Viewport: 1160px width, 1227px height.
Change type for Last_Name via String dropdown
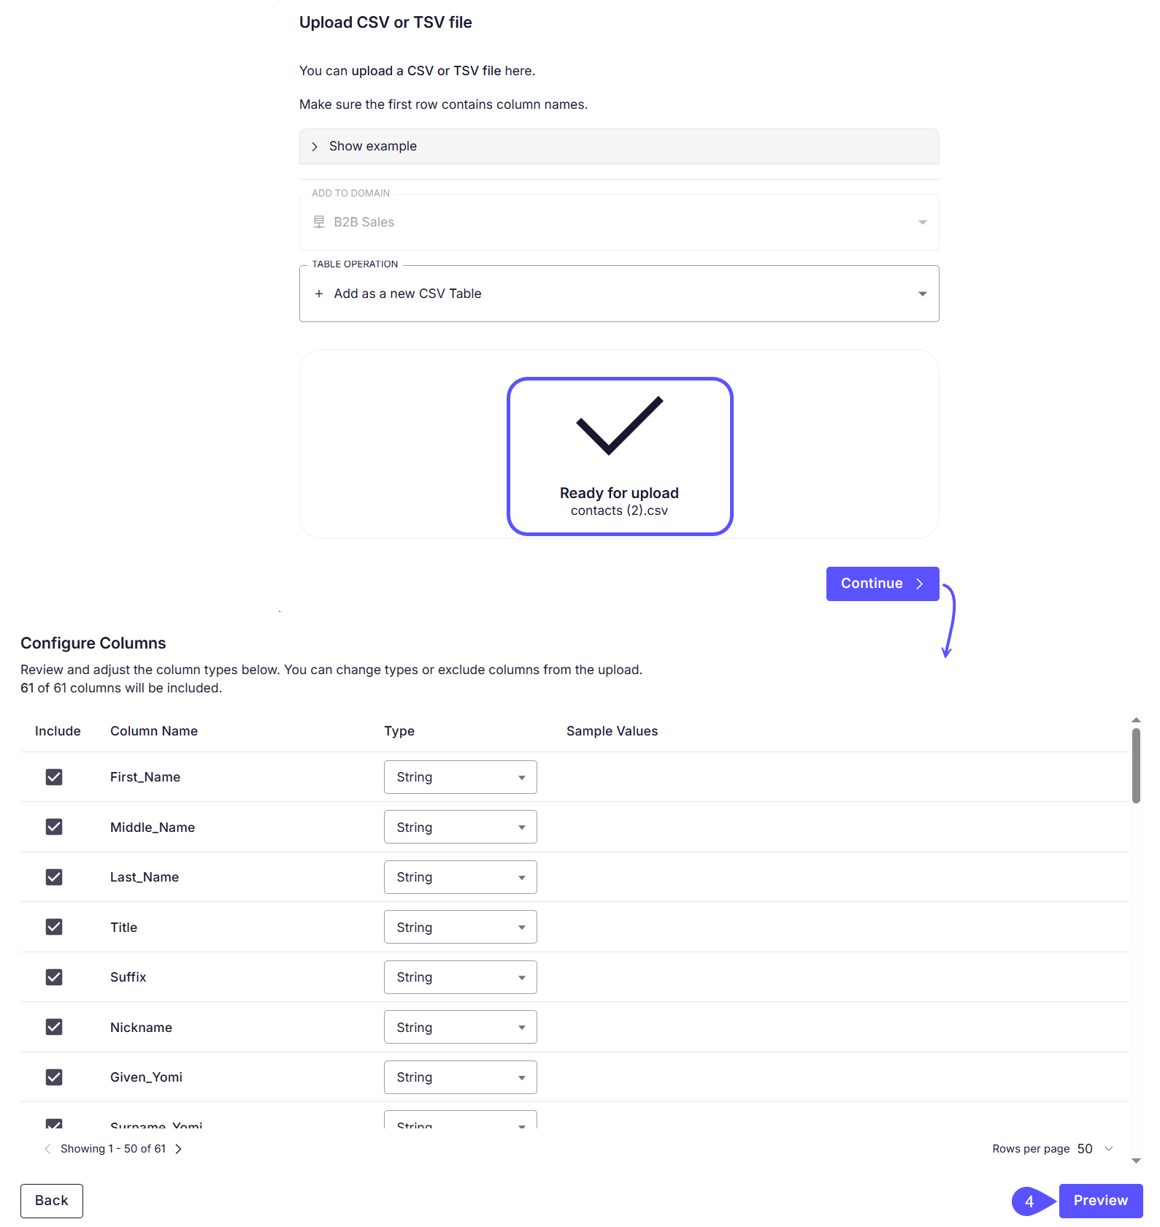click(x=460, y=877)
